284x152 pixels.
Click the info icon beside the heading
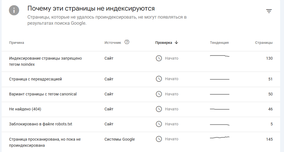pos(14,11)
